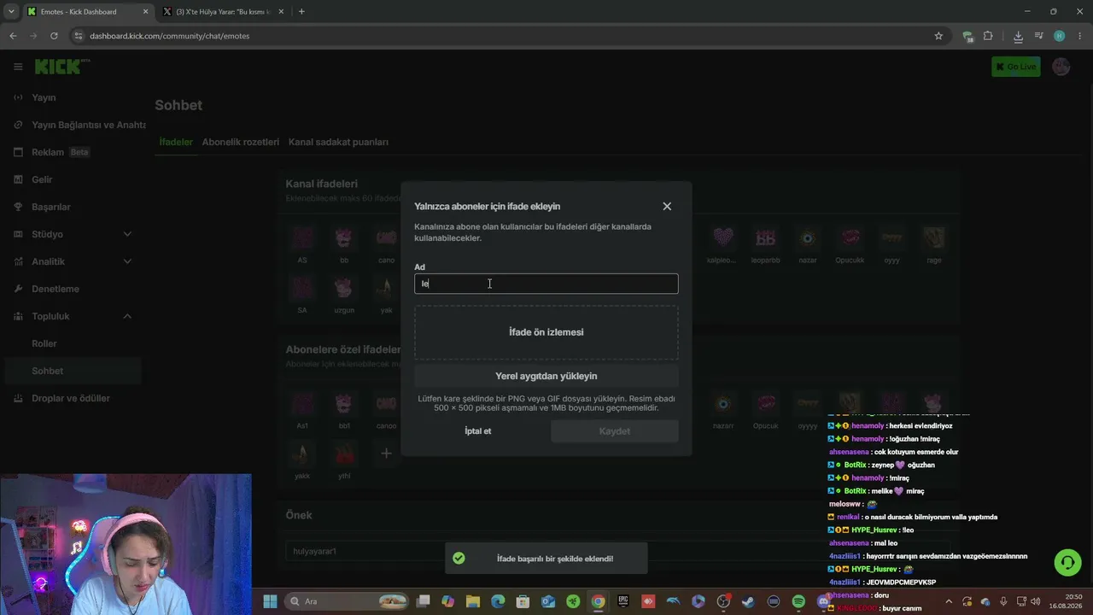Click the KICK logo
Screen dimensions: 1093x615
(x=62, y=67)
